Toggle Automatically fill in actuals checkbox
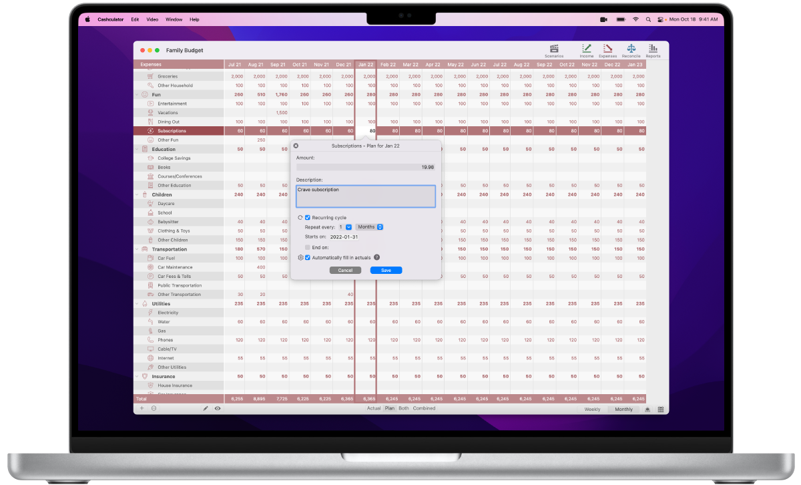Screen dimensions: 801x485 pos(308,257)
